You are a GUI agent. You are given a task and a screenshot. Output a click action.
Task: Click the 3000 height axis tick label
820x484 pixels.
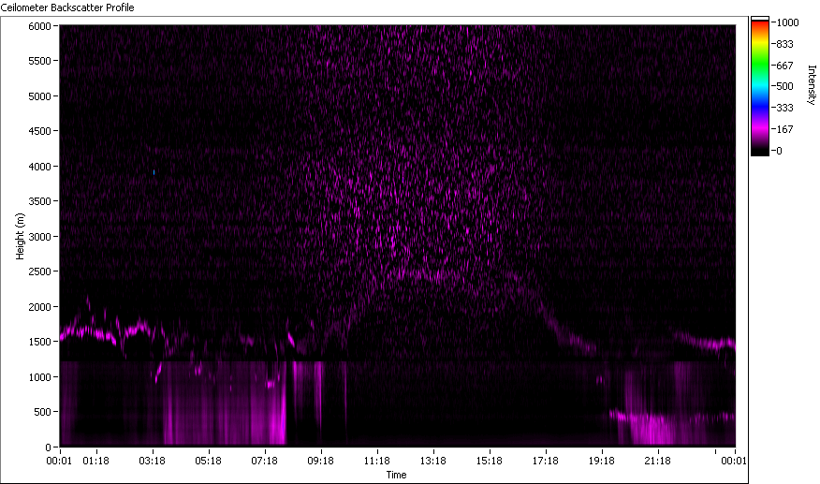39,237
